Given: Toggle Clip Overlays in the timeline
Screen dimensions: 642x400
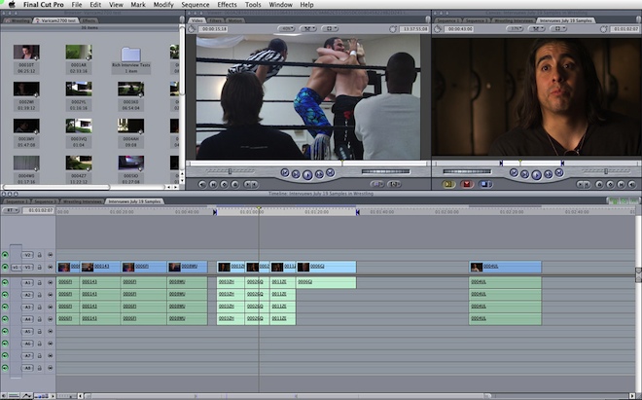Looking at the screenshot, I should 26,396.
